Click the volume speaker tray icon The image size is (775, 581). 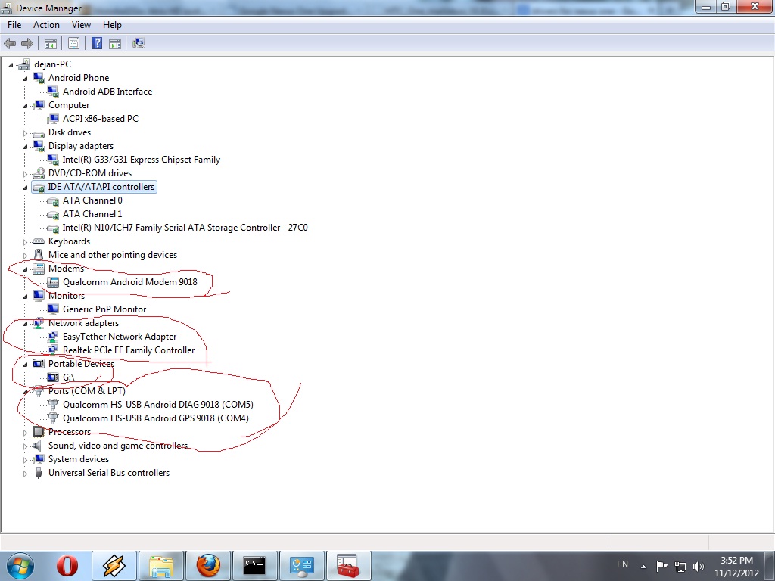pyautogui.click(x=698, y=566)
